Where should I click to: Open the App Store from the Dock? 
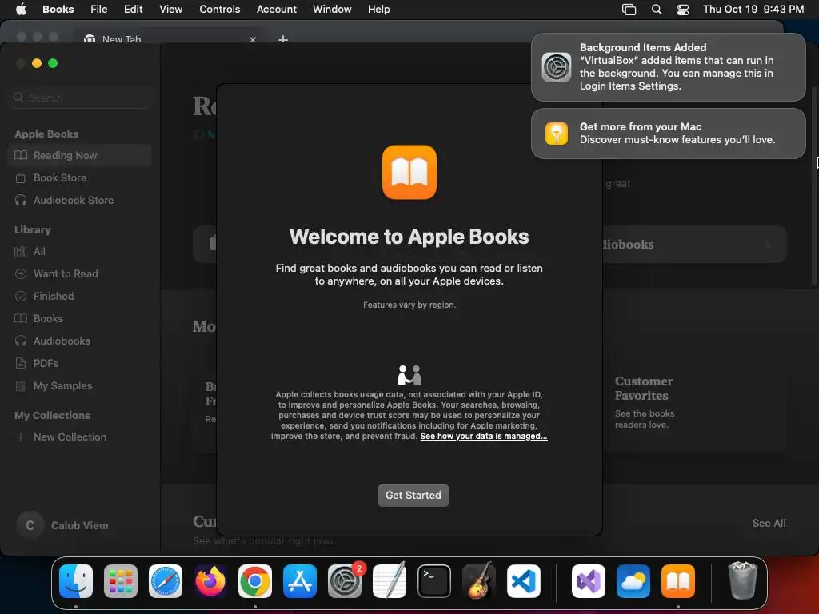pos(300,581)
